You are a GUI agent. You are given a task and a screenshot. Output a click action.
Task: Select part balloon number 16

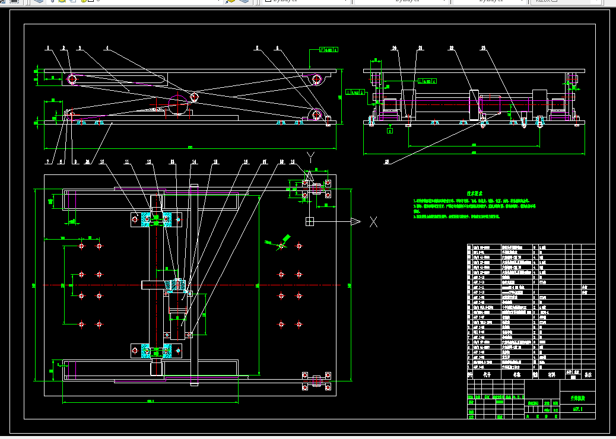point(246,162)
